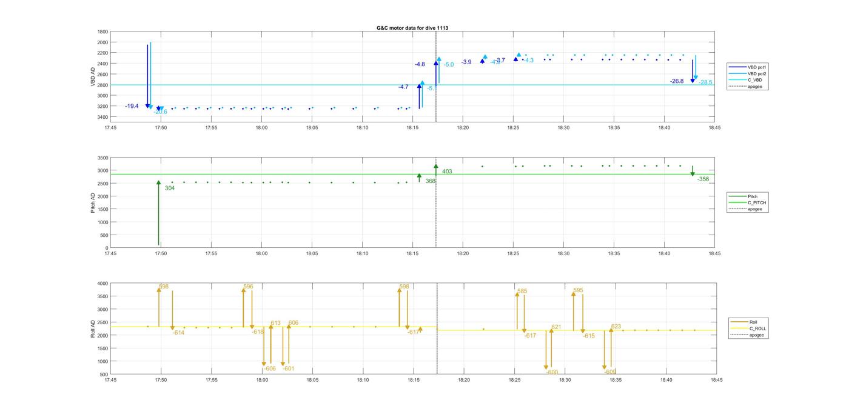
Task: Click the '-20.6' VBD data label
Action: click(160, 112)
